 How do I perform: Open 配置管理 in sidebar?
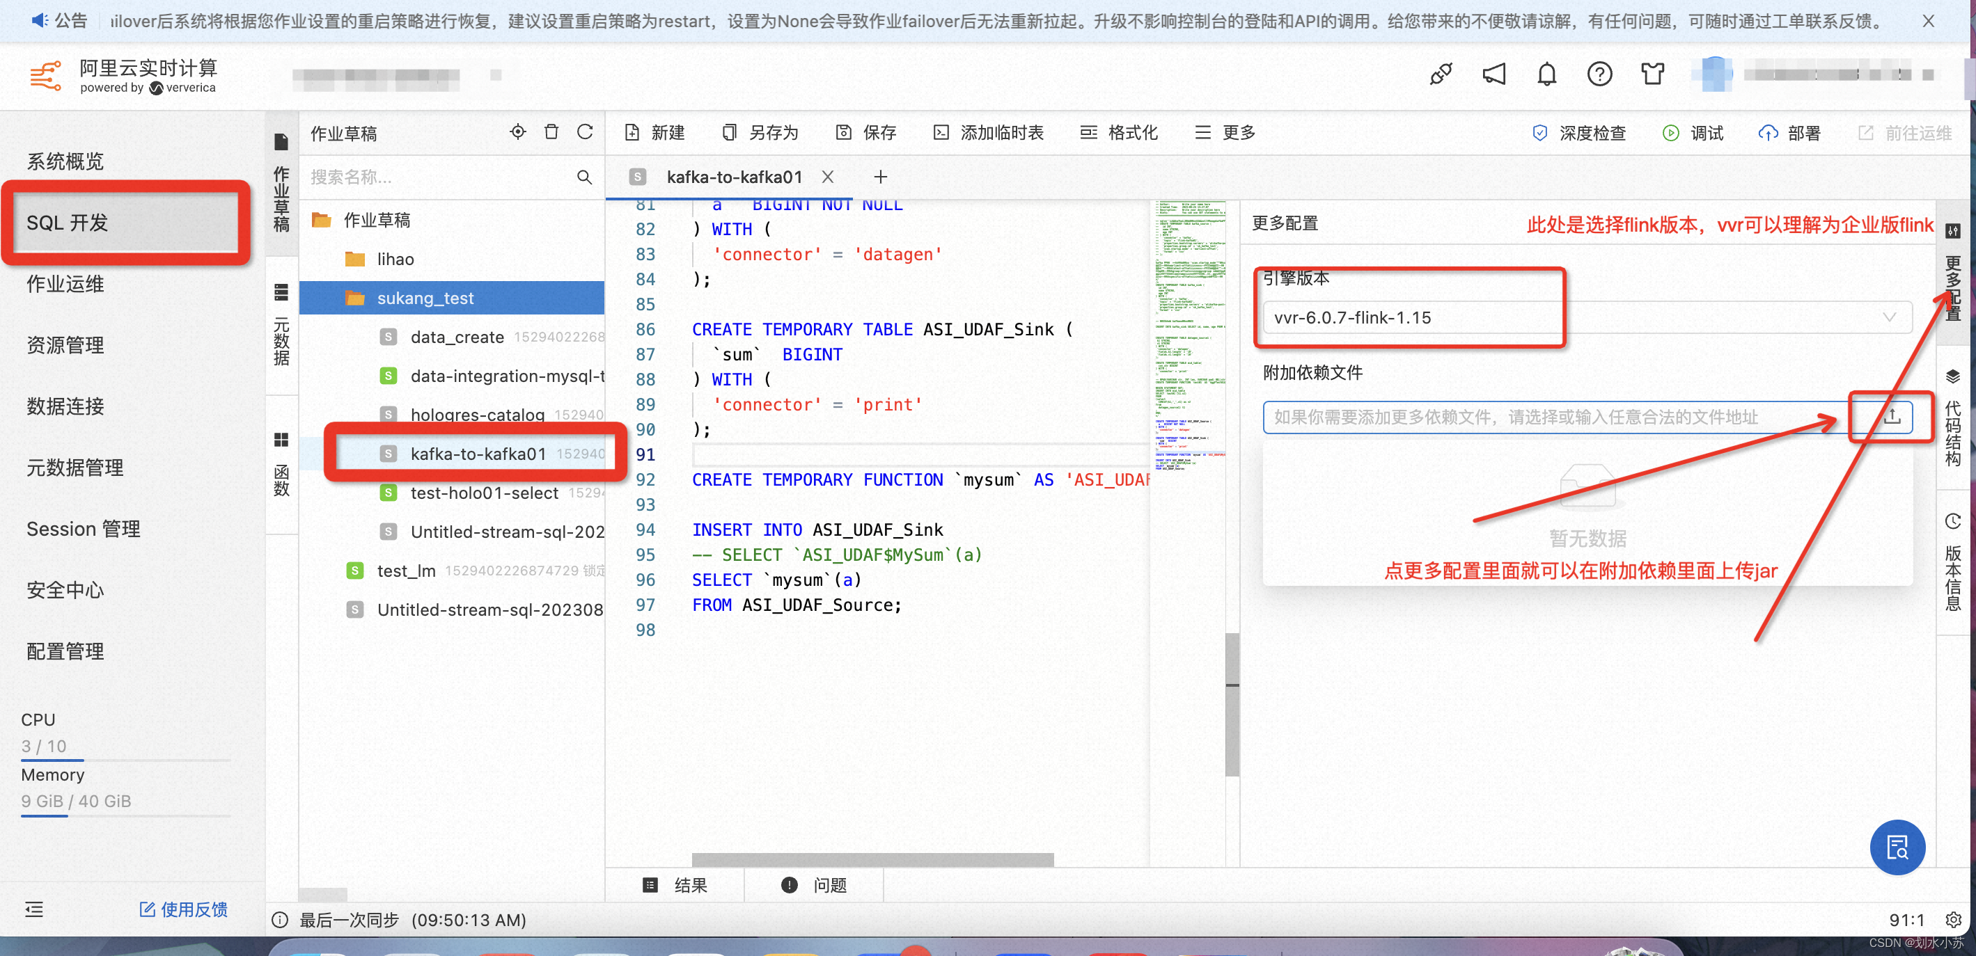[x=66, y=652]
